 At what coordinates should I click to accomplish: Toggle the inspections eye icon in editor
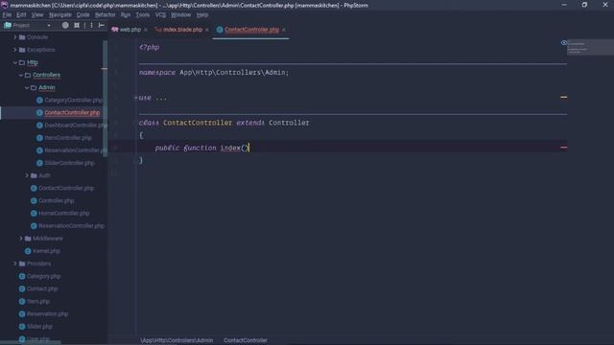click(564, 42)
